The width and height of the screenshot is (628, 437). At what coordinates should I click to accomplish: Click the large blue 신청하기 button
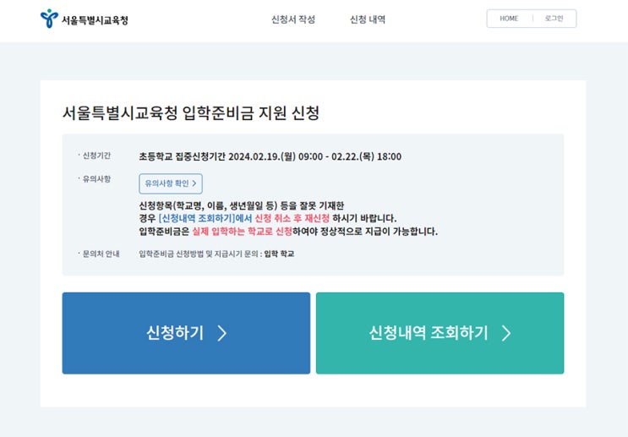186,333
